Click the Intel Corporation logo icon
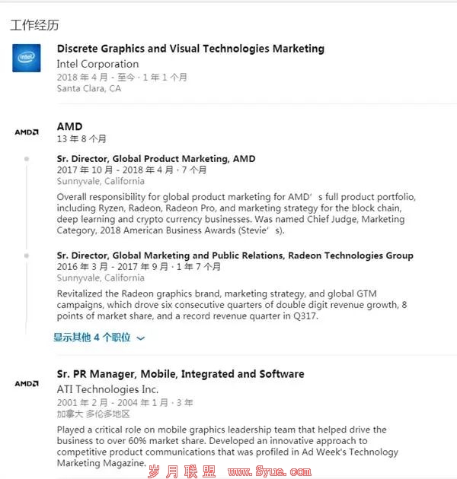The height and width of the screenshot is (479, 457). (x=27, y=58)
